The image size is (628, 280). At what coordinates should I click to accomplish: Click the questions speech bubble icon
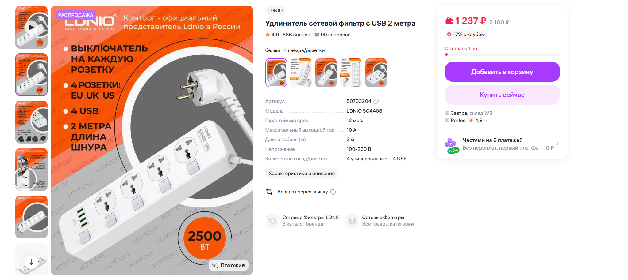317,35
